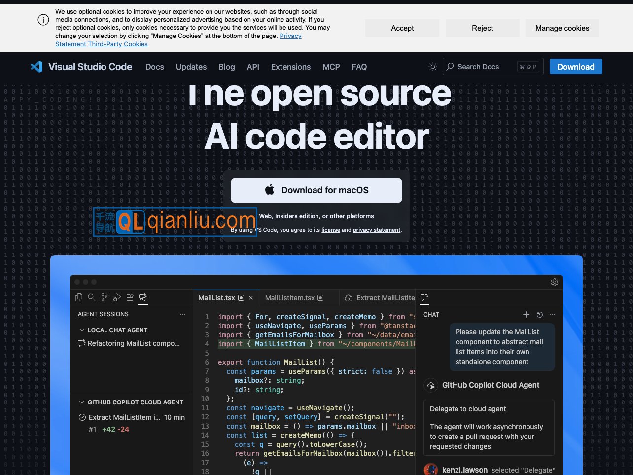633x475 pixels.
Task: Click the settings gear in the editor mockup
Action: pyautogui.click(x=555, y=282)
